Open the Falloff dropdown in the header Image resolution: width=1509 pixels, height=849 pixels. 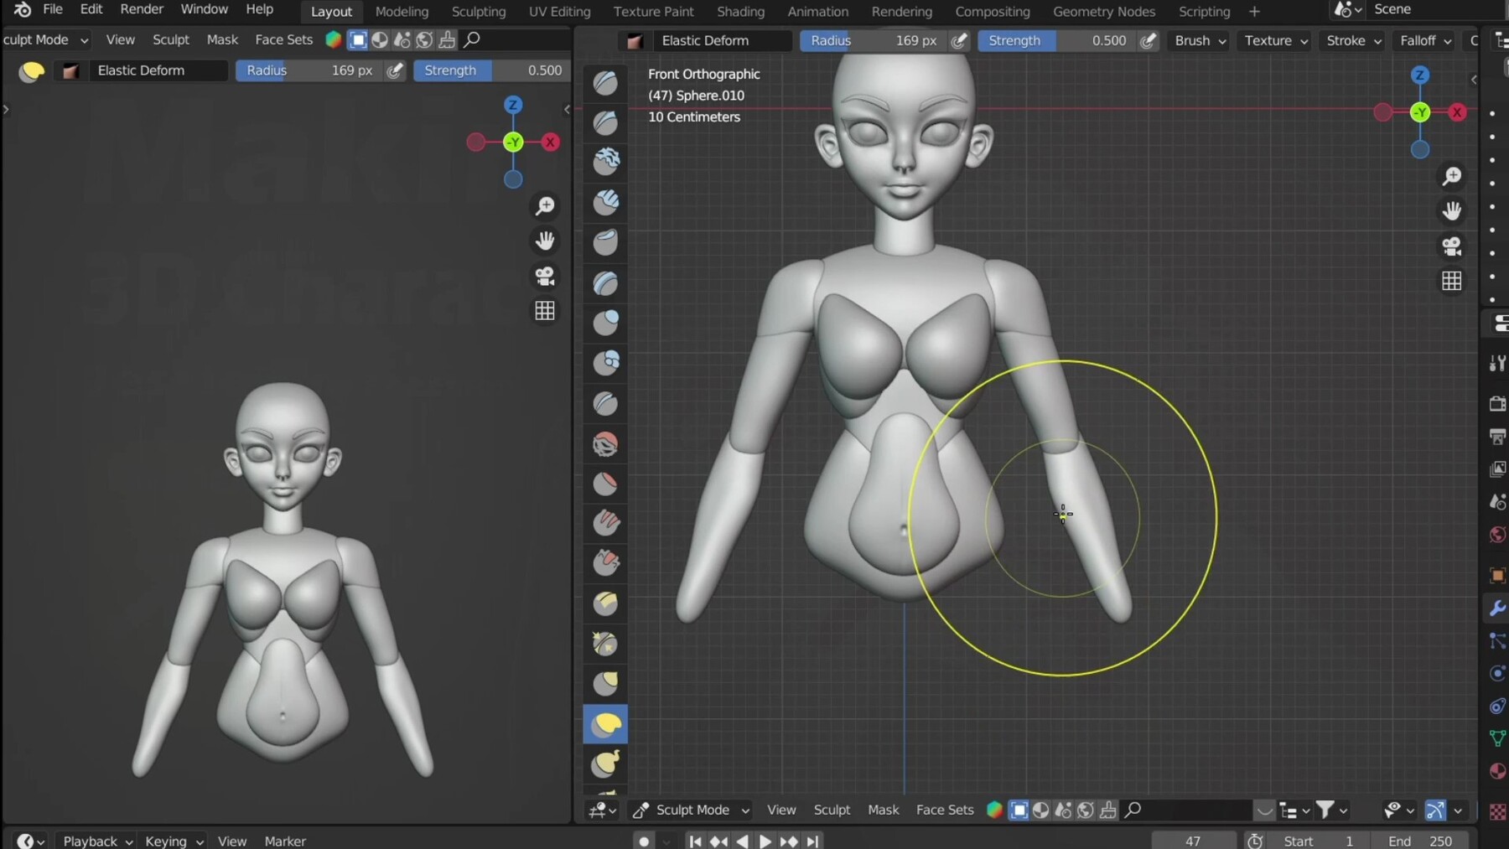(1423, 40)
